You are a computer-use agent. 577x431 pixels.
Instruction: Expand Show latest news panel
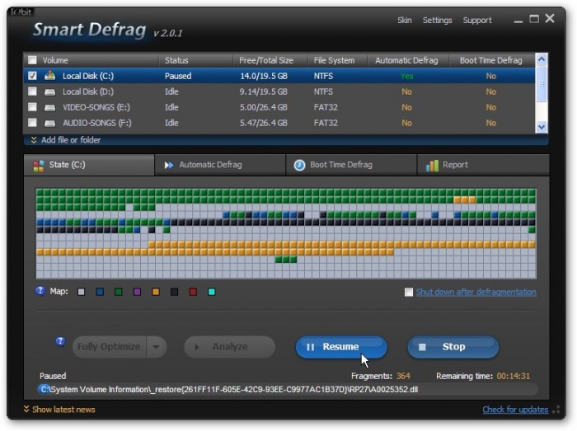[59, 410]
